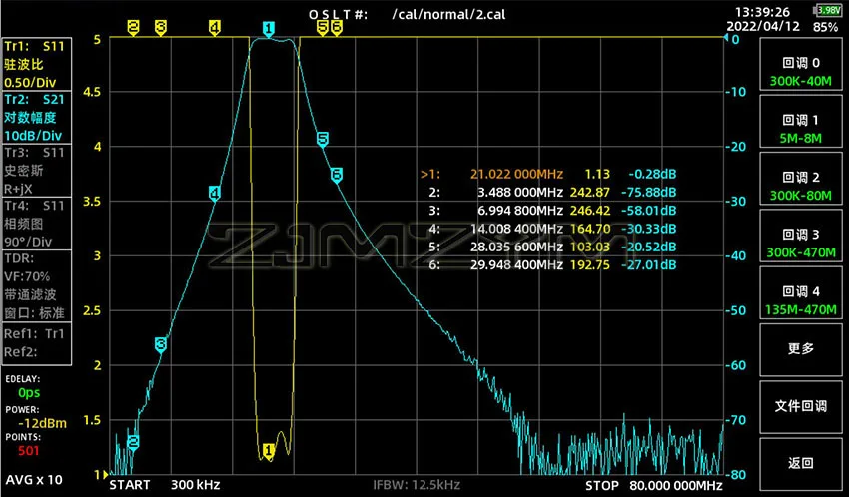Select marker 1 row 21.022 000MHz
The width and height of the screenshot is (849, 497).
pyautogui.click(x=548, y=174)
